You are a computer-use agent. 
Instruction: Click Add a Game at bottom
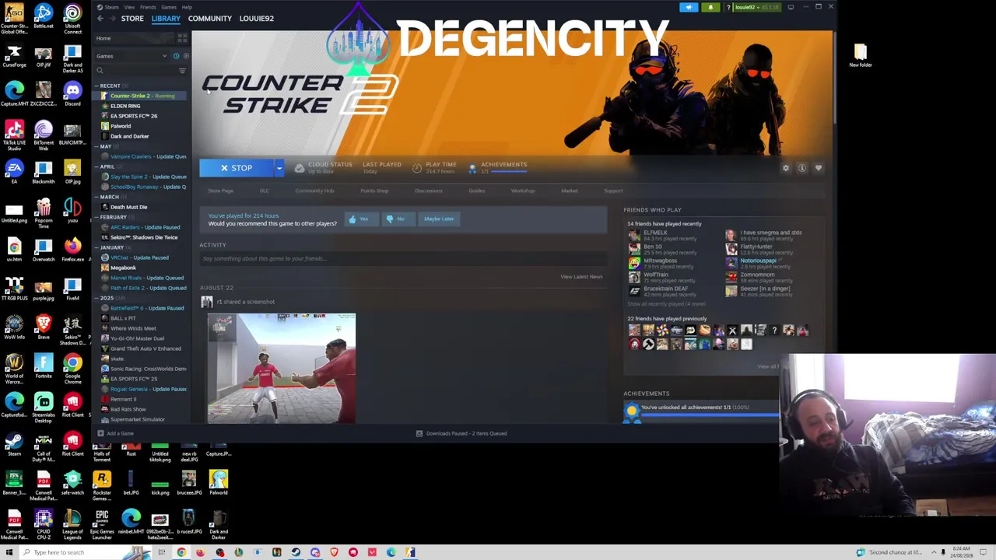(116, 433)
